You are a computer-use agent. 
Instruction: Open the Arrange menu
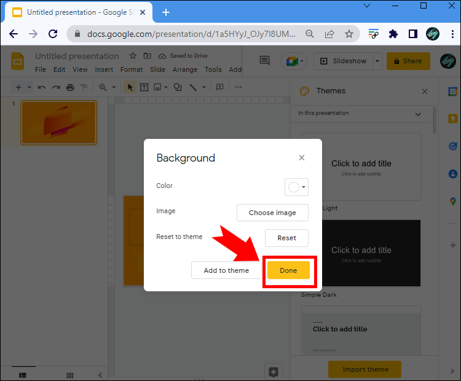[184, 69]
